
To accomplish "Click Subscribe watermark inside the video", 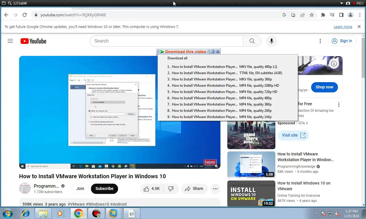I will coord(210,162).
